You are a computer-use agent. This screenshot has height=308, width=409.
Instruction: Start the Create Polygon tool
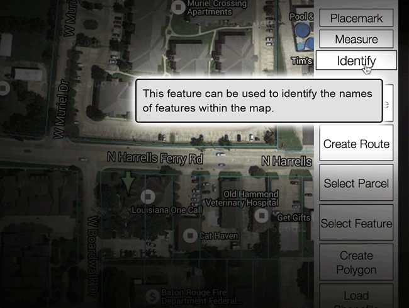click(x=356, y=263)
